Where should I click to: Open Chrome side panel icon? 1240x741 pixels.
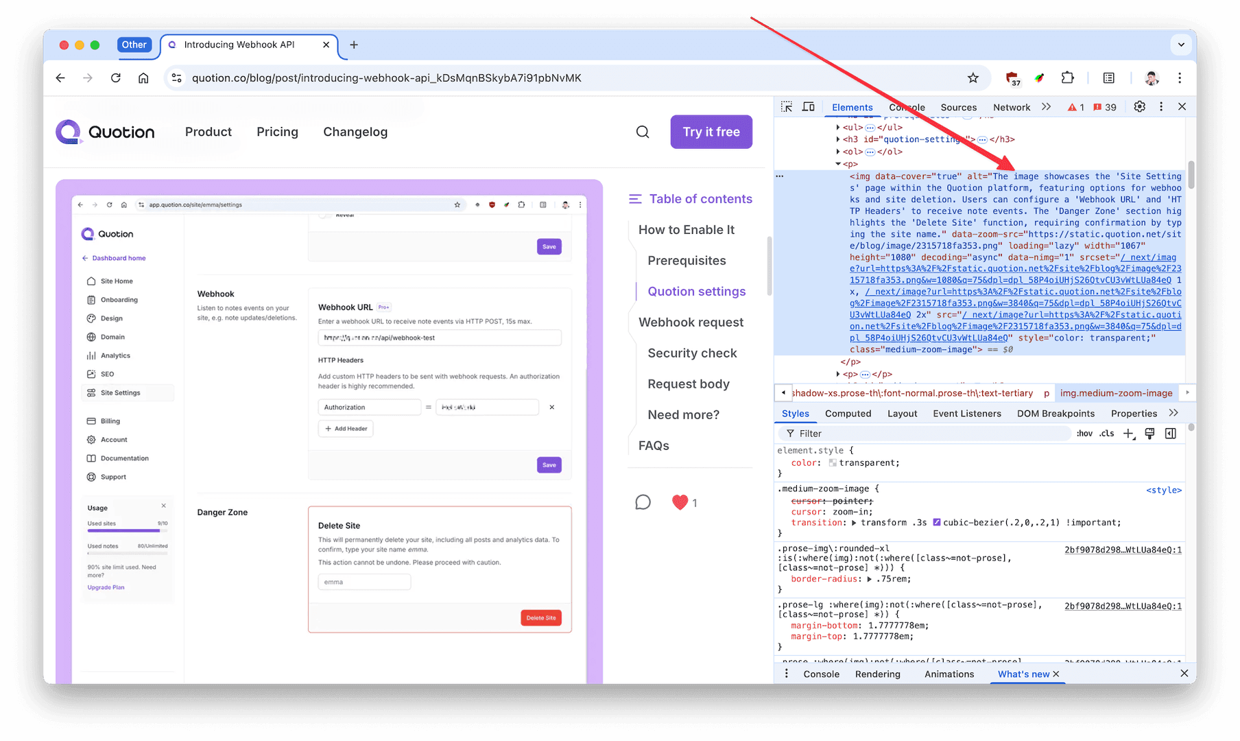tap(1108, 78)
